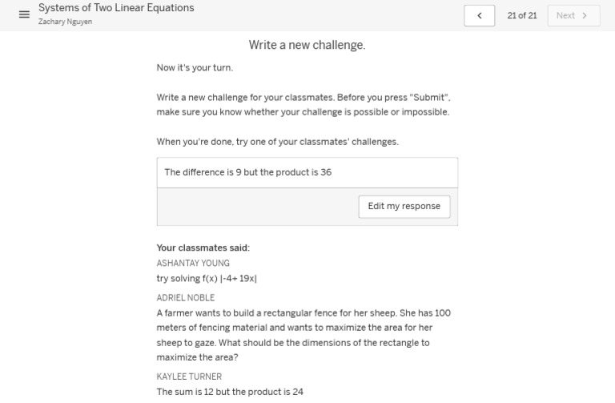Screen dimensions: 615x403
Task: Click classmate name Adriel Noble
Action: tap(186, 298)
